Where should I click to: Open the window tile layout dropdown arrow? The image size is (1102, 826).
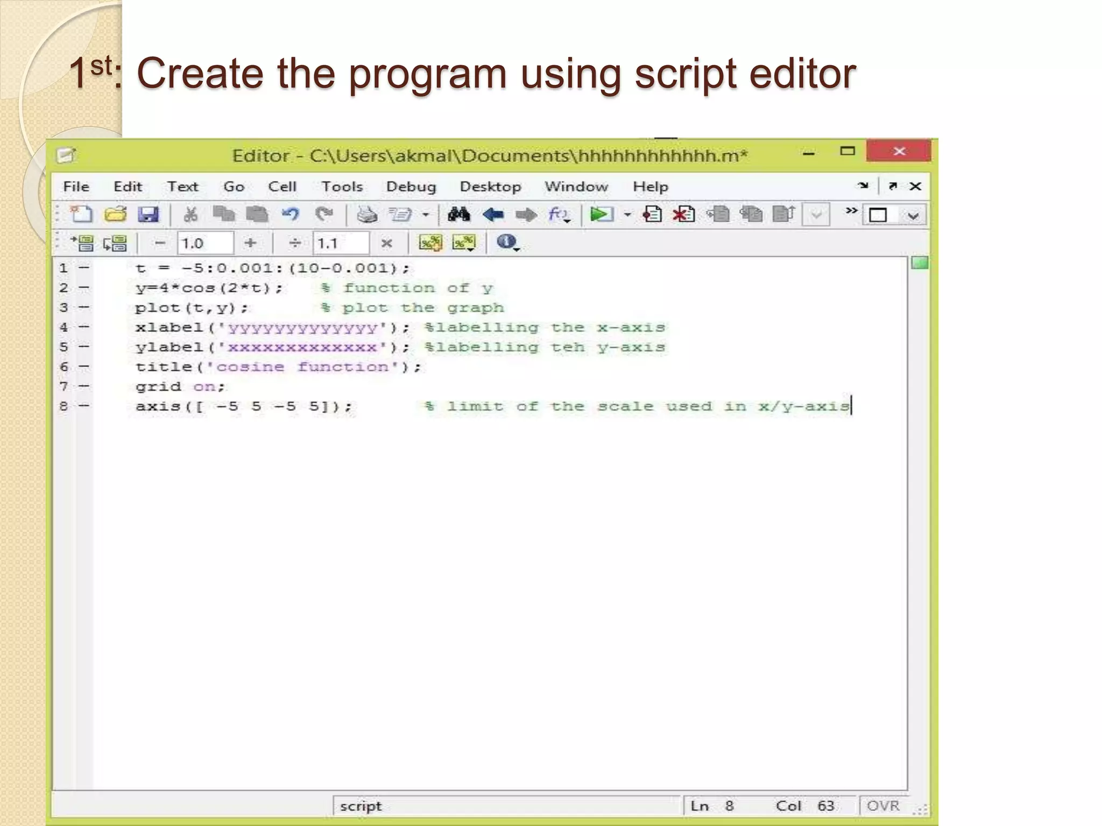[x=913, y=216]
